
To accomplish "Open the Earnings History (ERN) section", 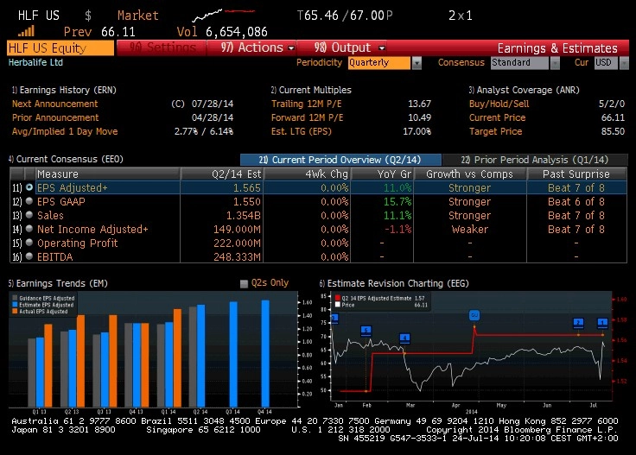I will tap(64, 90).
